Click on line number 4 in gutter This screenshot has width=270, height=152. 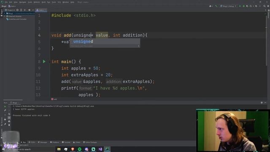39,35
